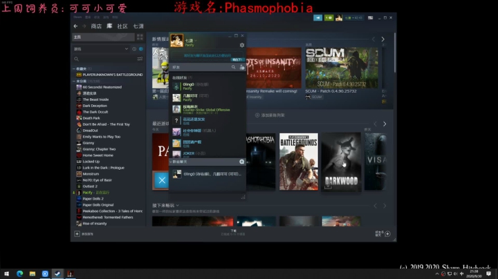
Task: Open friends list settings gear
Action: 242,45
